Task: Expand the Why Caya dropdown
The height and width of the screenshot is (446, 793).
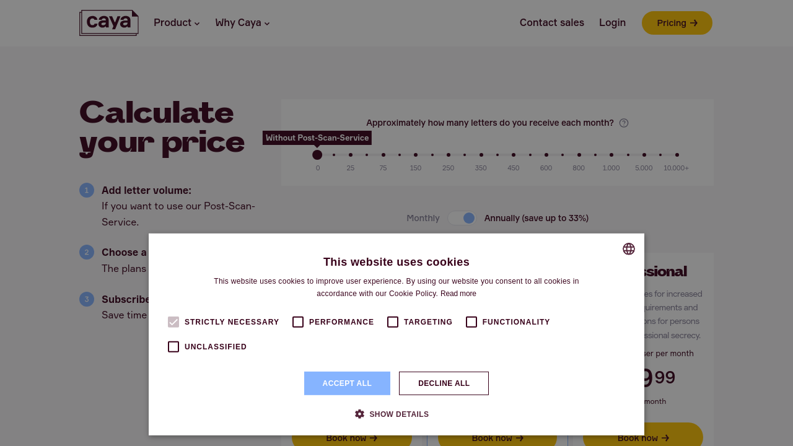Action: tap(242, 23)
